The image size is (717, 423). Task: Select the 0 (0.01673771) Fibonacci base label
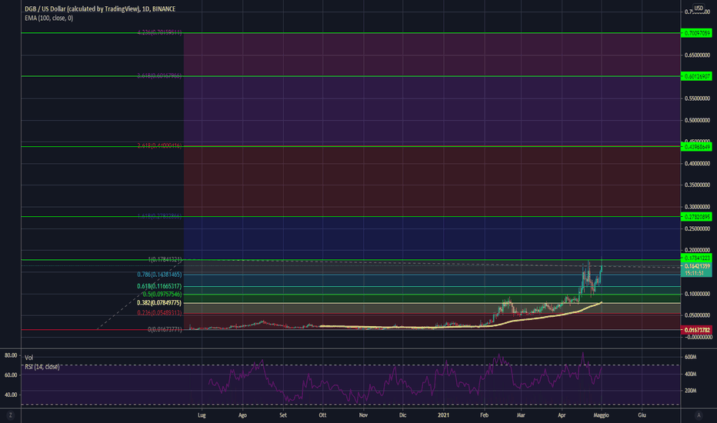[x=165, y=329]
